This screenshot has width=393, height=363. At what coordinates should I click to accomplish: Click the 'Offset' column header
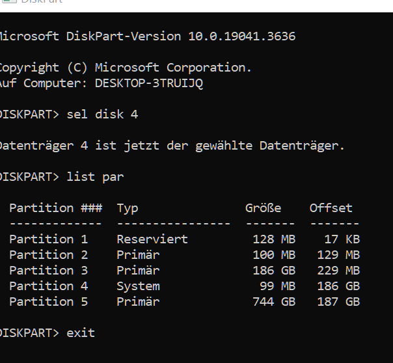point(331,208)
